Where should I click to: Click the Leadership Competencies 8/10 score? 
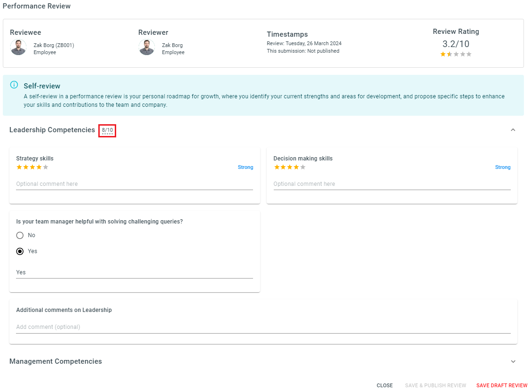[x=107, y=130]
